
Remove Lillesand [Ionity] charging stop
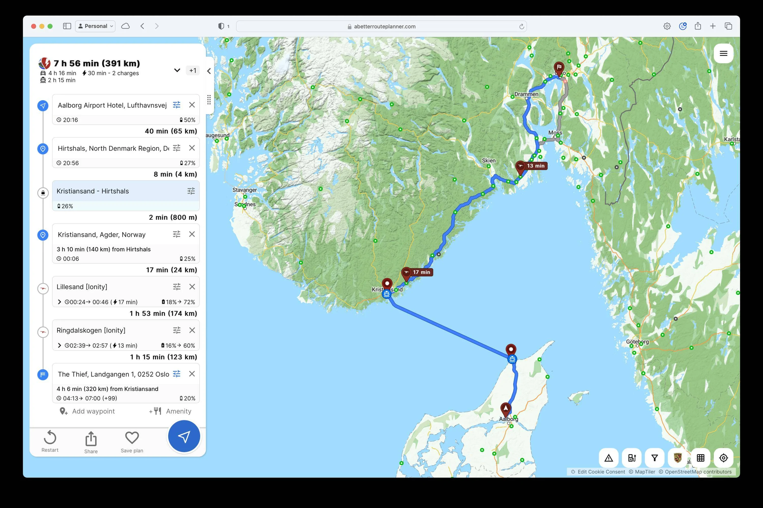click(192, 287)
